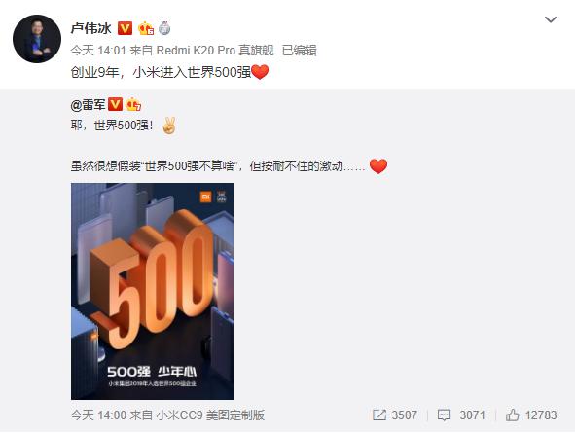
Task: Click the victory hand emoji in repost
Action: 169,126
